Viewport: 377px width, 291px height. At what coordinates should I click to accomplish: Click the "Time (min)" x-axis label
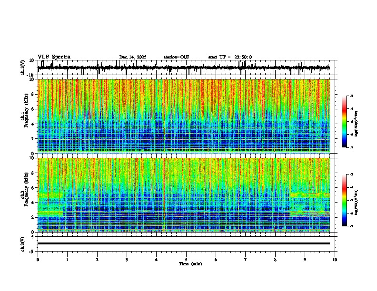[x=190, y=264]
